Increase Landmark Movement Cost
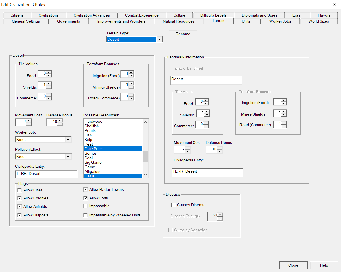 pos(188,148)
